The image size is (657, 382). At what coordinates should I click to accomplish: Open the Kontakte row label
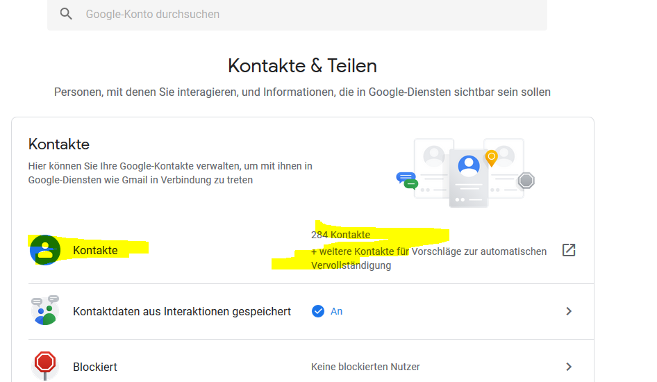point(95,250)
